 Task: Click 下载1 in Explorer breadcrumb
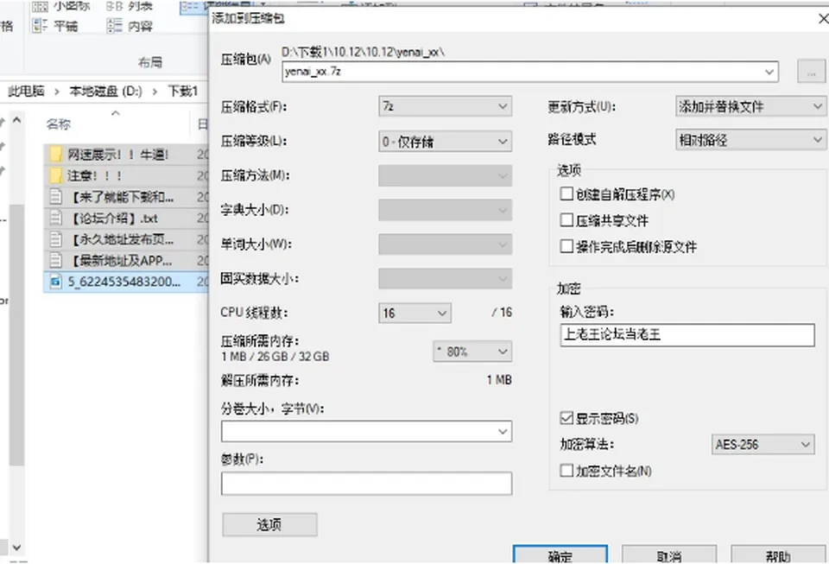point(183,91)
